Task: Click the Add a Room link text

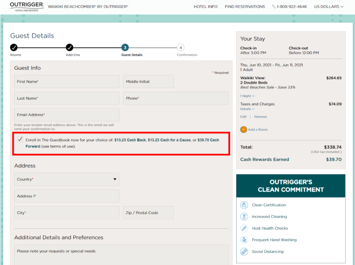Action: pos(258,130)
